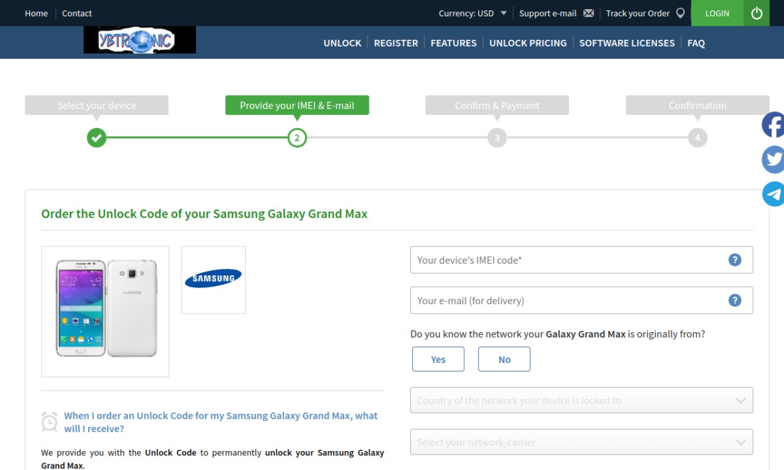Click the Confirmation step label

698,105
